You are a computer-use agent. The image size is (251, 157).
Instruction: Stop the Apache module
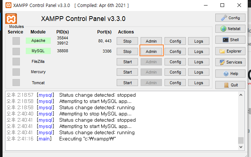click(127, 41)
